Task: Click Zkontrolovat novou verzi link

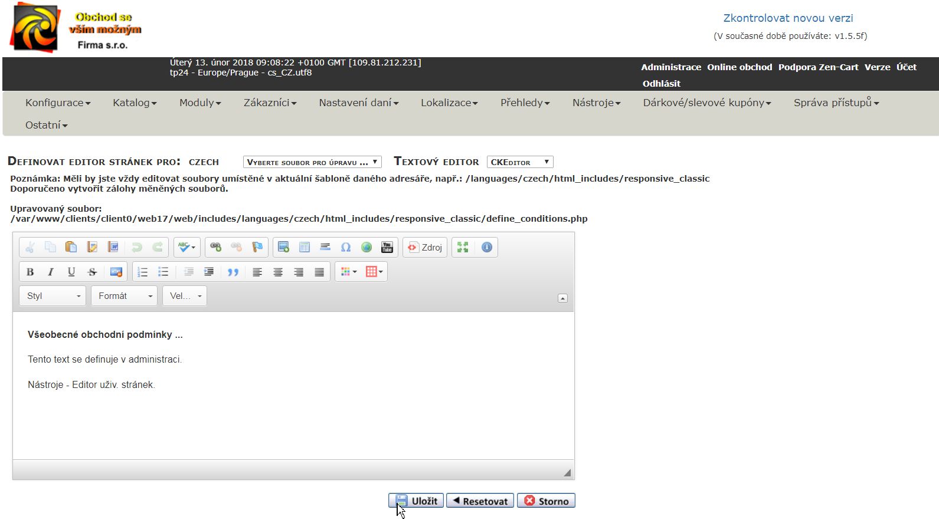Action: tap(788, 18)
